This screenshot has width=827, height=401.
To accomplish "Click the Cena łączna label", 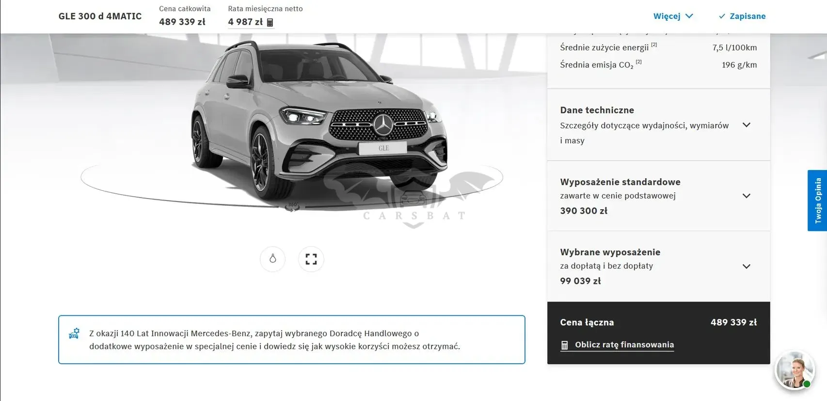I will [x=587, y=323].
